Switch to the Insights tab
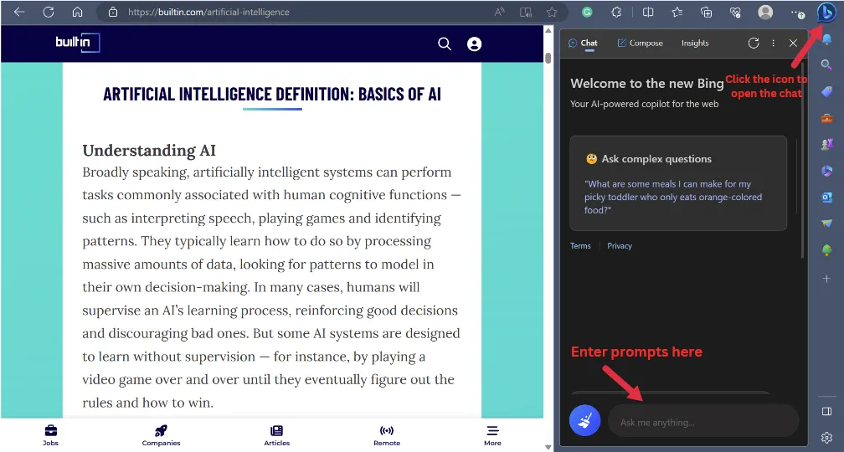This screenshot has width=844, height=452. click(695, 43)
